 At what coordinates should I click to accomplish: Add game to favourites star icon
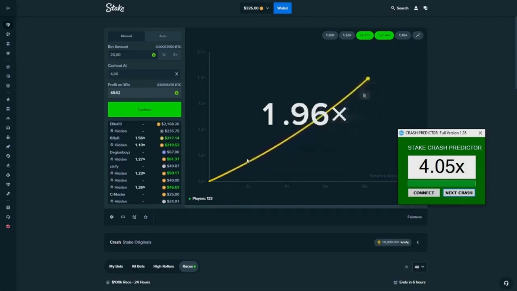pos(146,217)
